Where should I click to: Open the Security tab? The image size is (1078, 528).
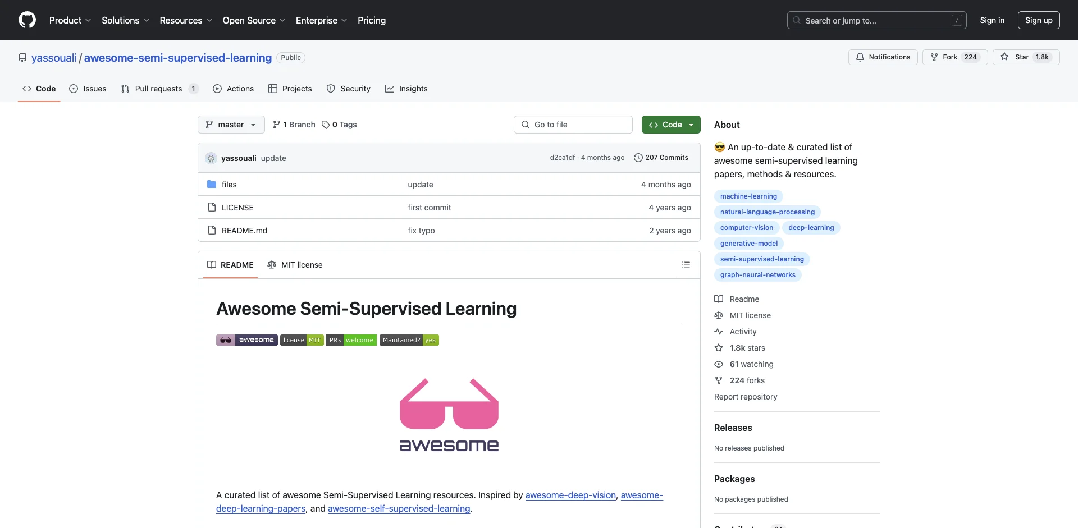tap(349, 89)
